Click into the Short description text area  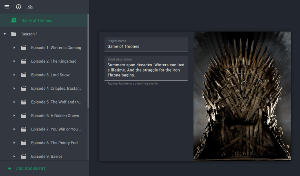point(146,70)
